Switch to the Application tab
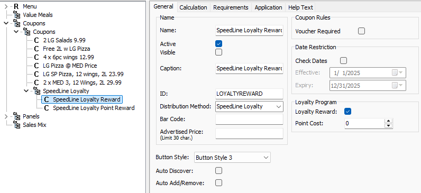Image resolution: width=421 pixels, height=193 pixels. coord(268,7)
